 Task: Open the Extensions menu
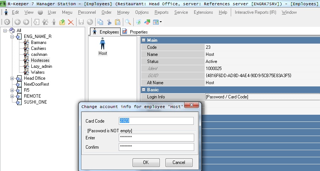pos(203,12)
